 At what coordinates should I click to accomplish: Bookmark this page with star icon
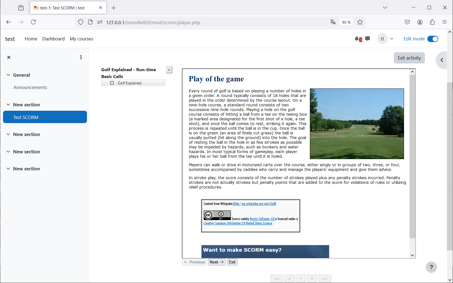pos(360,22)
